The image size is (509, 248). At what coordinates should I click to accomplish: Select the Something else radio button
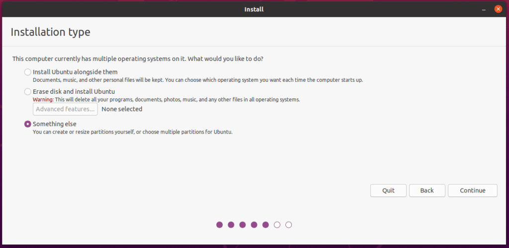click(x=28, y=124)
